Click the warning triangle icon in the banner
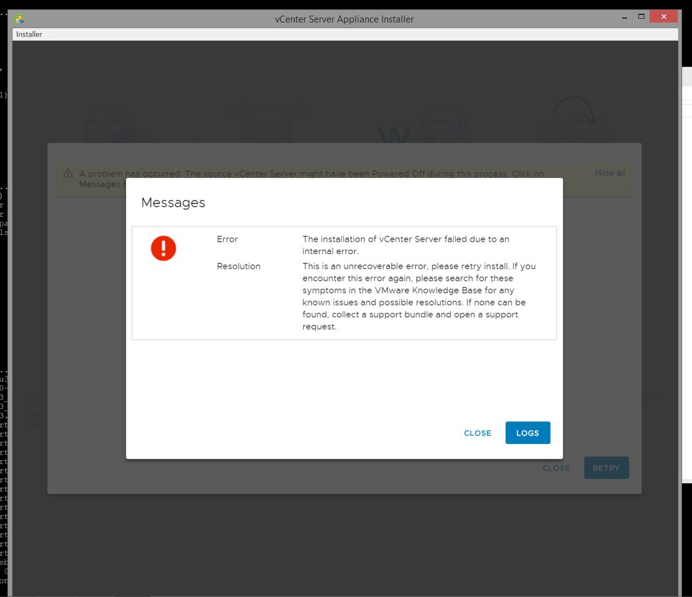The height and width of the screenshot is (597, 692). click(68, 173)
